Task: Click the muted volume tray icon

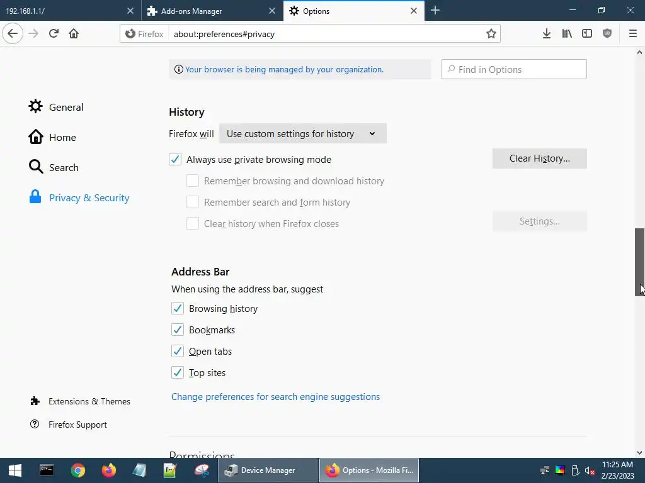Action: pos(590,470)
